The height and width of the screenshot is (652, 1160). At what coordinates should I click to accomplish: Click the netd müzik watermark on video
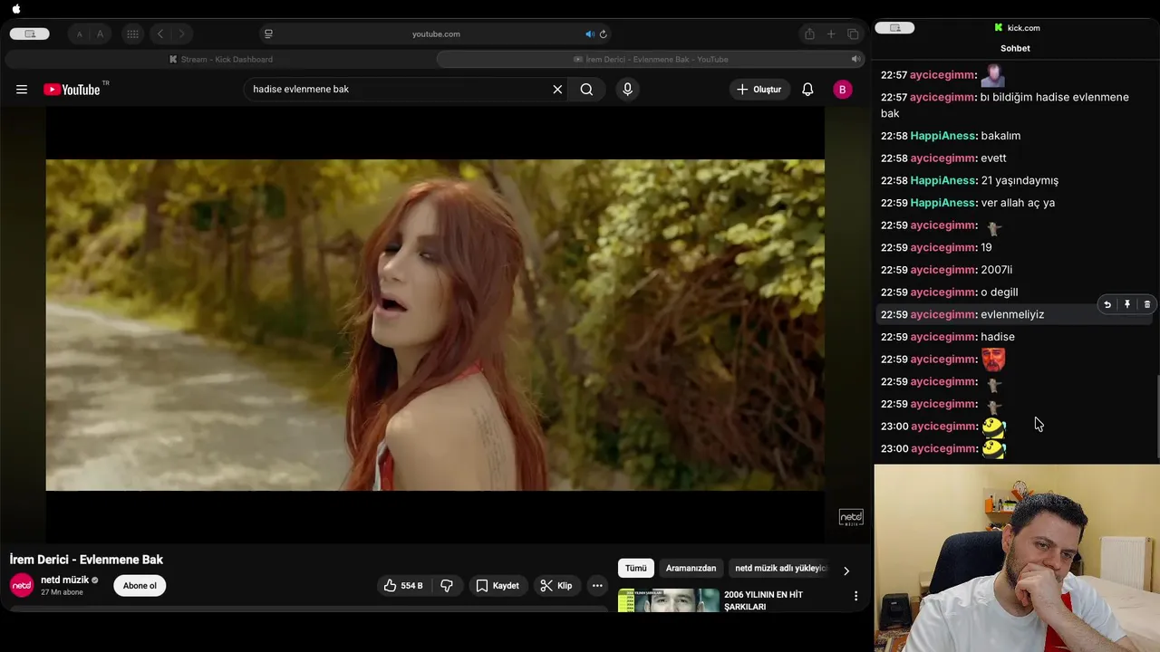(851, 518)
